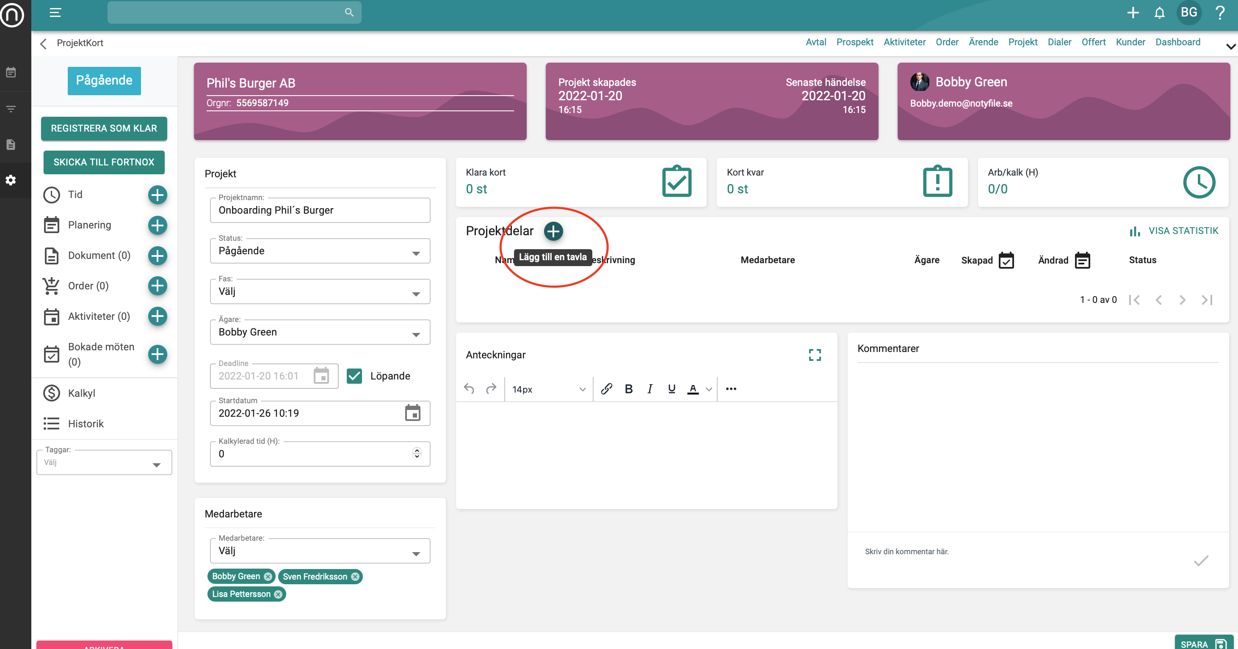Go to the Offert menu item
Screen dimensions: 1238x649
[x=1093, y=42]
